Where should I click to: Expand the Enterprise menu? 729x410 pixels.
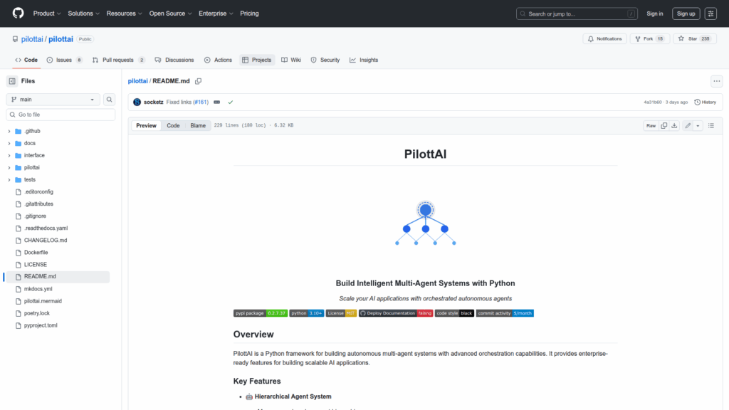pos(216,14)
